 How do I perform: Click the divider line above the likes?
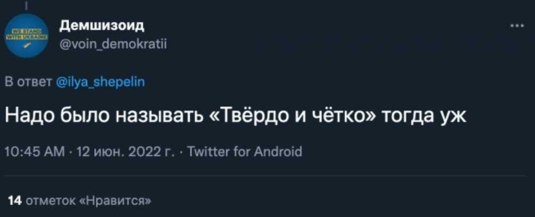coord(266,176)
